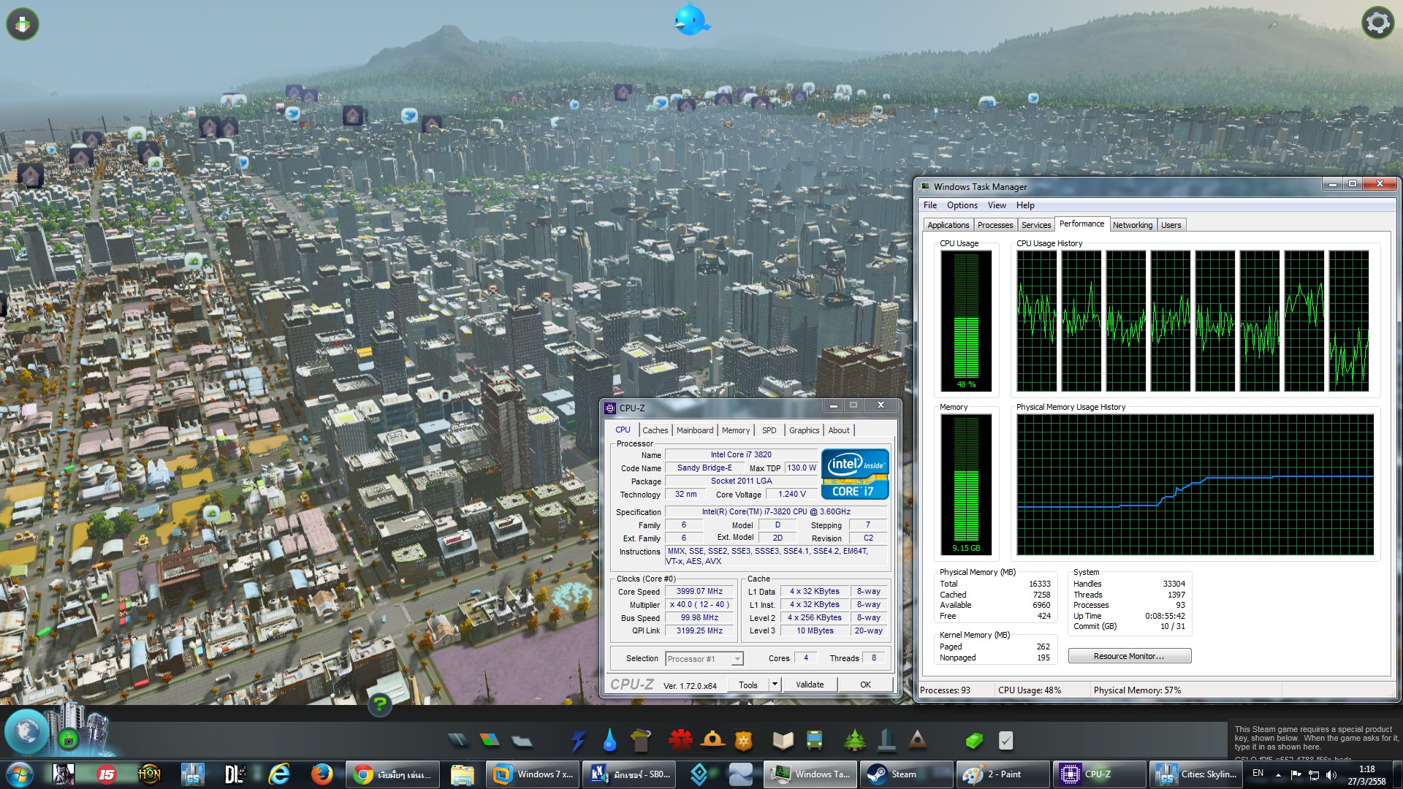This screenshot has height=789, width=1403.
Task: Open the Garbage services icon
Action: tap(641, 741)
